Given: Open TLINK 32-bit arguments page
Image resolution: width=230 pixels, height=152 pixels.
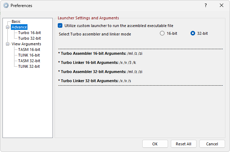Looking at the screenshot, I should (29, 66).
